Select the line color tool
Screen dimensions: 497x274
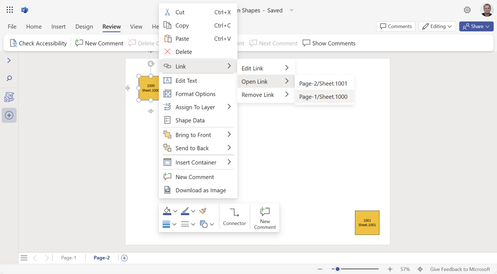pyautogui.click(x=185, y=211)
